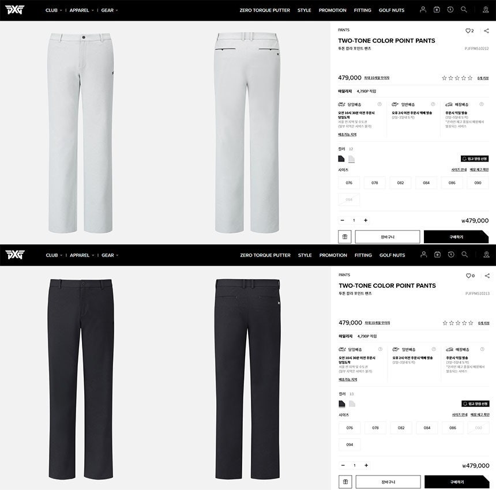The width and height of the screenshot is (496, 490).
Task: Select the black color swatch on white pants listing
Action: tap(341, 159)
